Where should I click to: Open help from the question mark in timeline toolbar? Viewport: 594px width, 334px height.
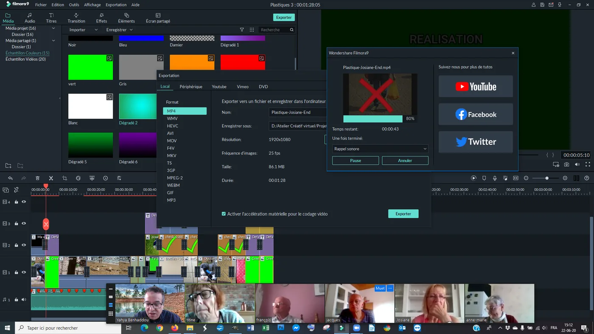tap(587, 178)
